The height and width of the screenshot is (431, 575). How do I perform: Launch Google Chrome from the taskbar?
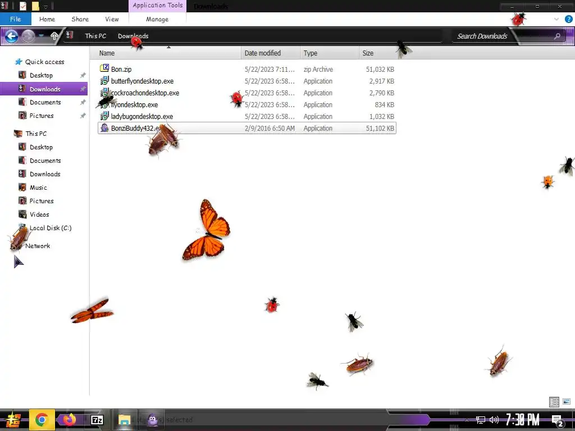[x=42, y=420]
